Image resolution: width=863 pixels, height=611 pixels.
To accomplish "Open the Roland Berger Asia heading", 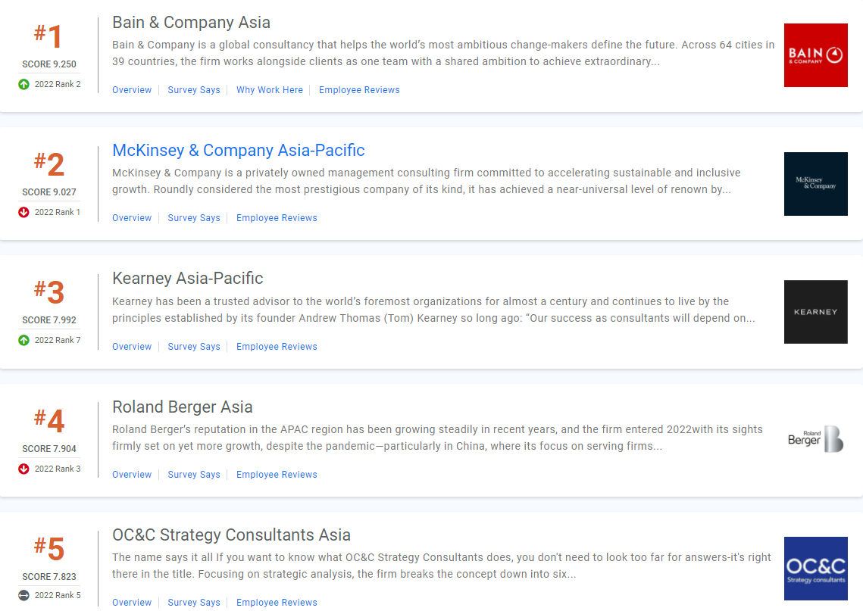I will 182,407.
